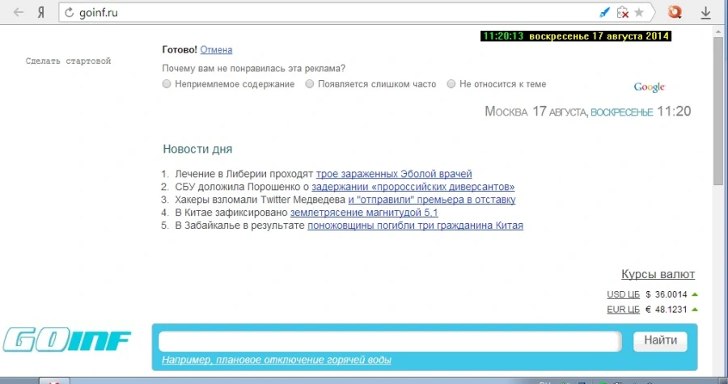Image resolution: width=728 pixels, height=384 pixels.
Task: Click the USD rate value 36.0014
Action: tap(671, 294)
